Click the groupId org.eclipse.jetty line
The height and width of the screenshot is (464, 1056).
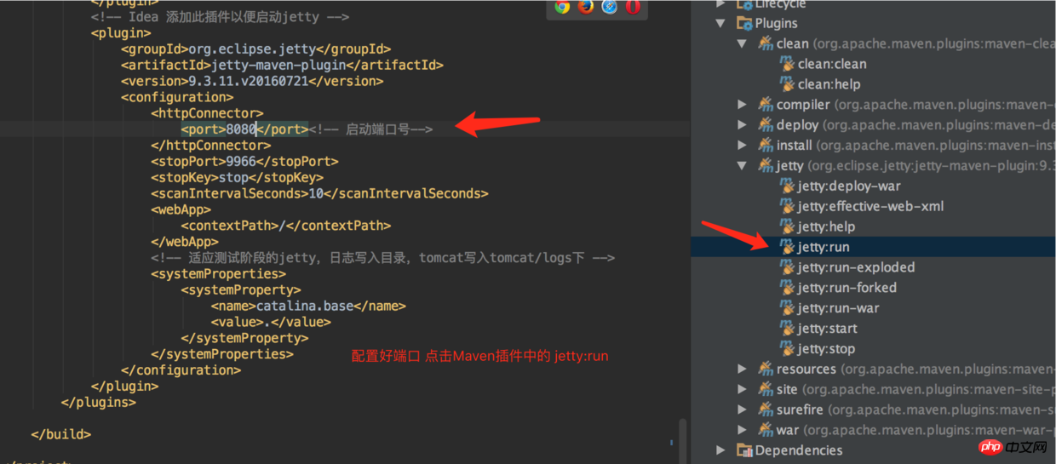click(x=256, y=49)
